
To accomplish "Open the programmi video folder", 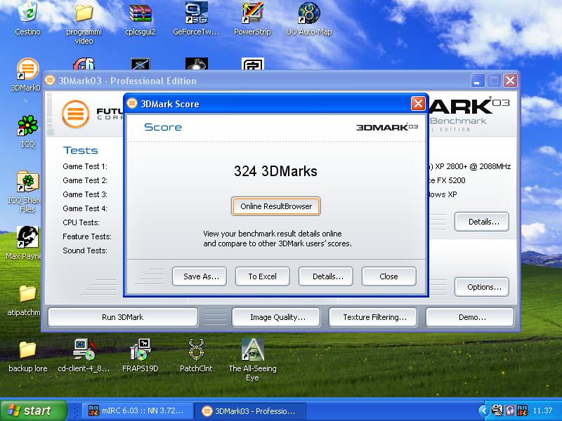I will pyautogui.click(x=84, y=13).
